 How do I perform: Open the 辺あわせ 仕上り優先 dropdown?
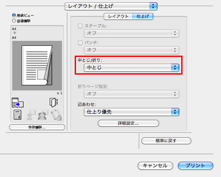(x=131, y=112)
